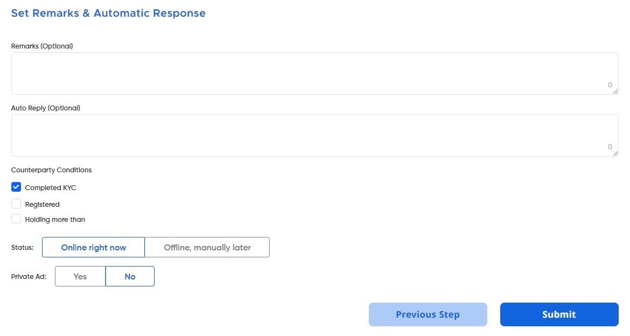
Task: Click the Remarks character counter
Action: pyautogui.click(x=610, y=85)
